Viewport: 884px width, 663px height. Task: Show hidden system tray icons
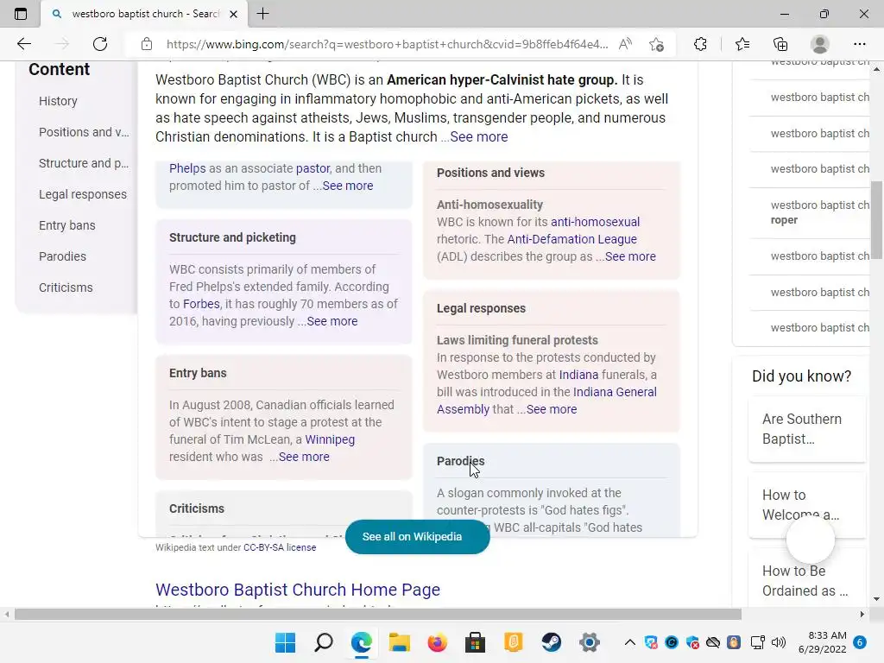(x=629, y=642)
